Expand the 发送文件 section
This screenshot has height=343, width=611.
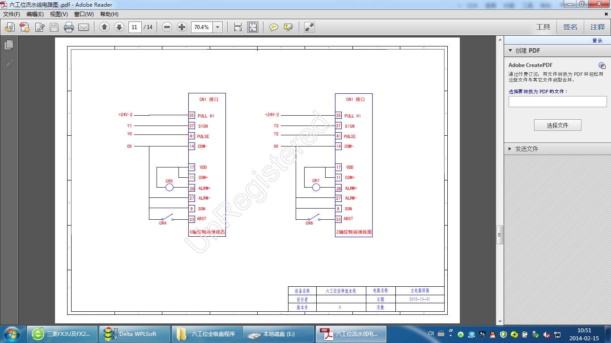[x=510, y=149]
